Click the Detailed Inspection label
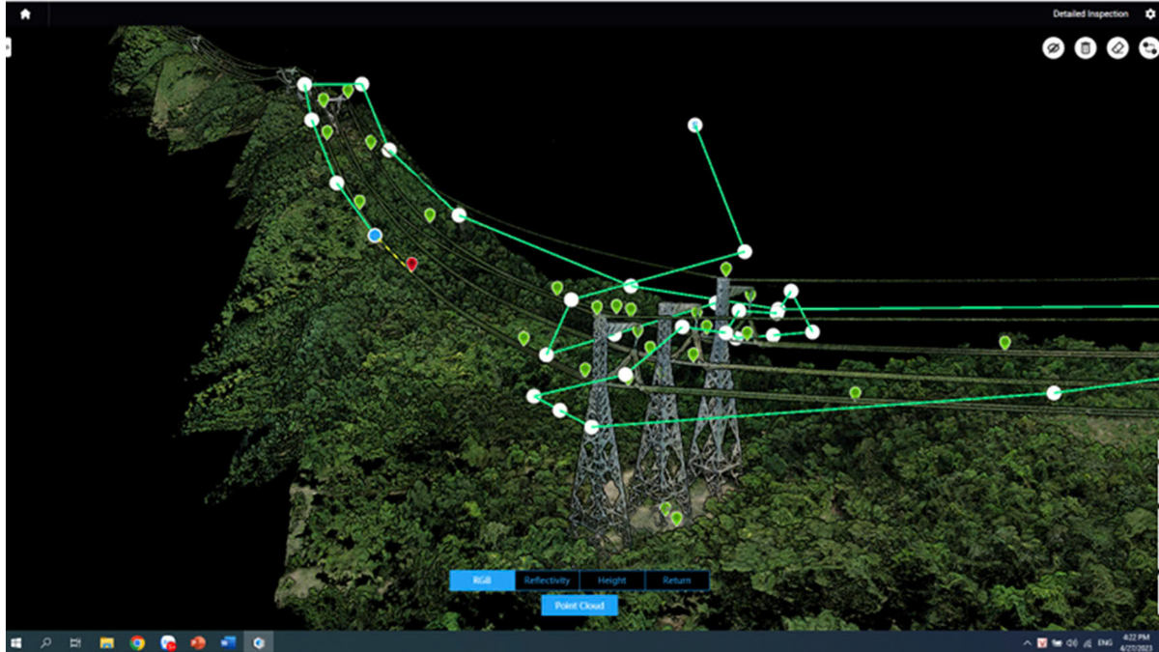Viewport: 1159px width, 652px height. pos(1089,14)
